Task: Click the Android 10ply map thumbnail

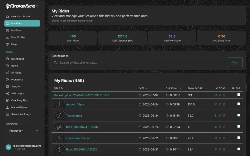Action: click(59, 105)
